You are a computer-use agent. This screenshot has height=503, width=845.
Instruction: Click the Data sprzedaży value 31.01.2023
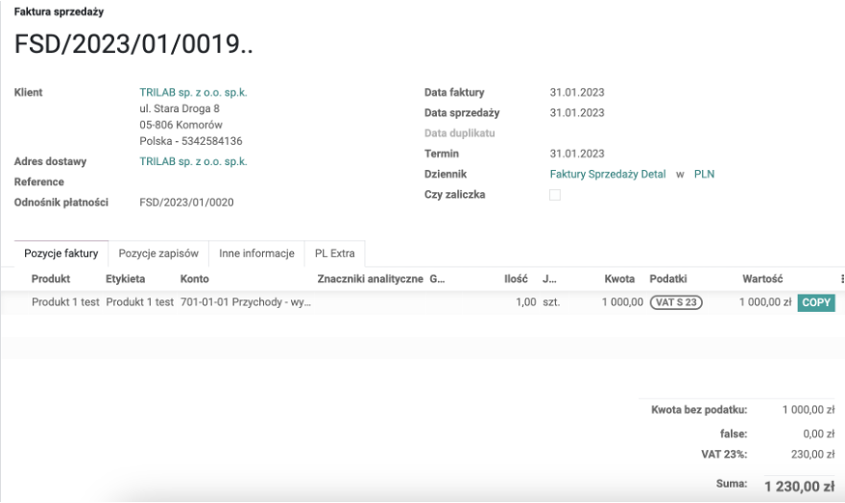577,113
